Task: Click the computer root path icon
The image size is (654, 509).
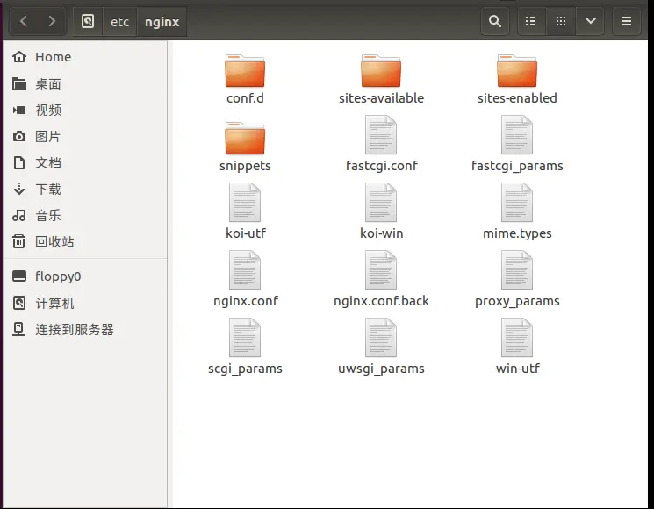Action: tap(88, 21)
